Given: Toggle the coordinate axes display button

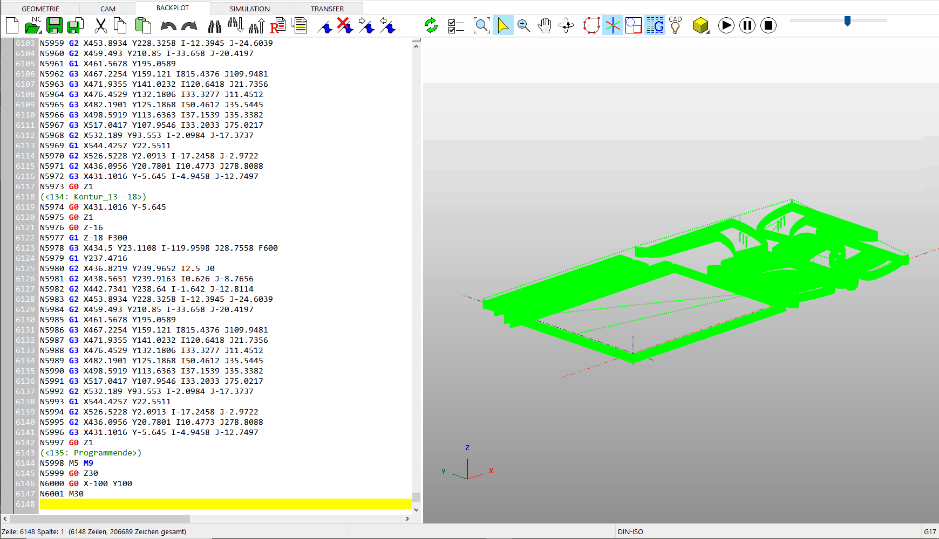Looking at the screenshot, I should [x=613, y=25].
